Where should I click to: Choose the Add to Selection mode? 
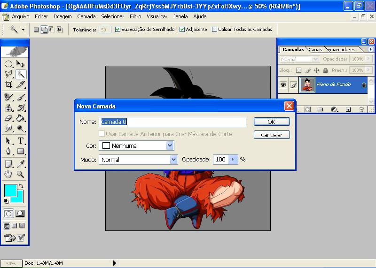[44, 30]
